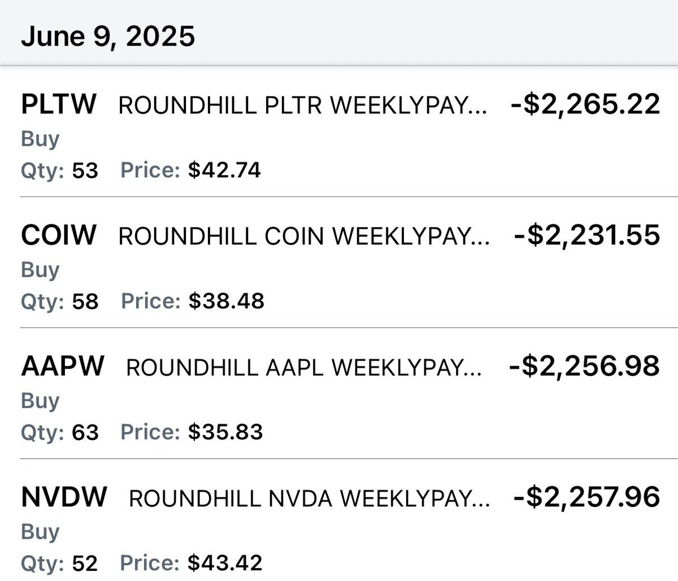The height and width of the screenshot is (581, 678).
Task: Click the -$2,265.22 transaction amount
Action: 585,104
